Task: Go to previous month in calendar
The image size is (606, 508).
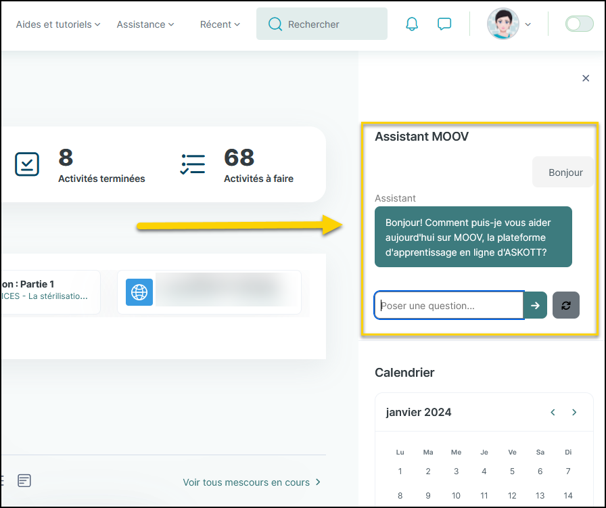Action: point(553,412)
